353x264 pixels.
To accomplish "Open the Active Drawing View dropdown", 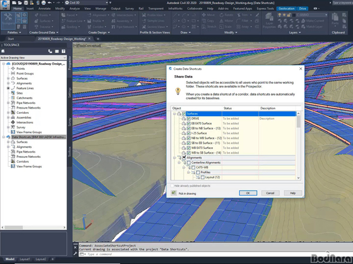I will click(34, 57).
